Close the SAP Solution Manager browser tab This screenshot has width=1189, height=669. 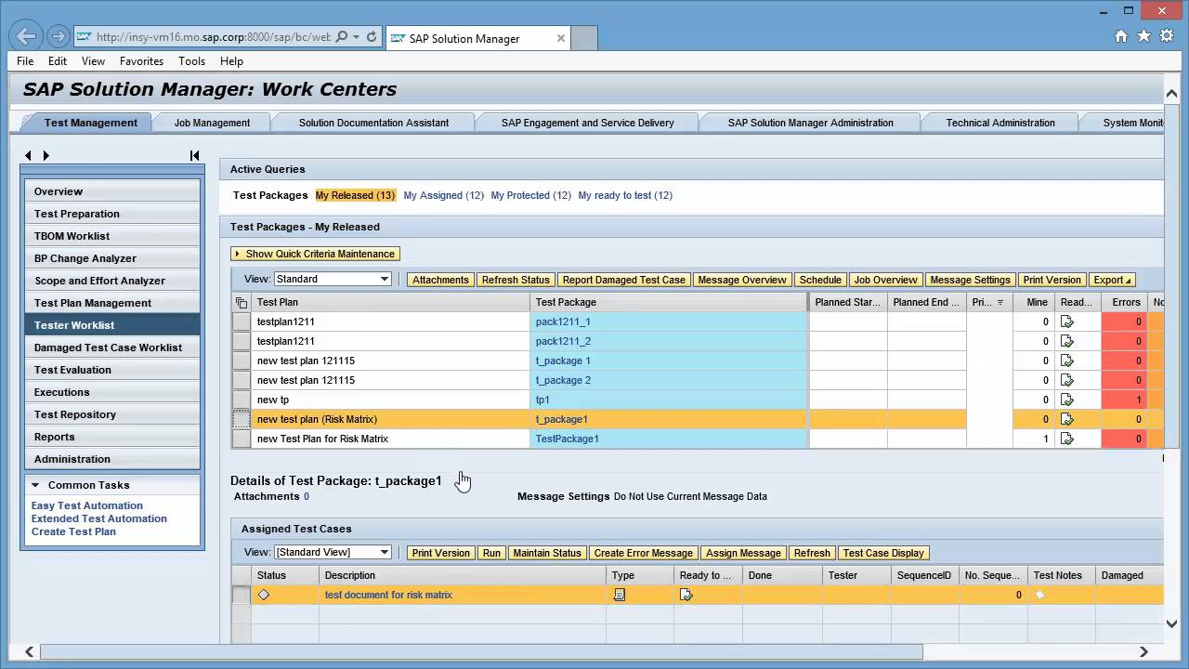pyautogui.click(x=561, y=38)
